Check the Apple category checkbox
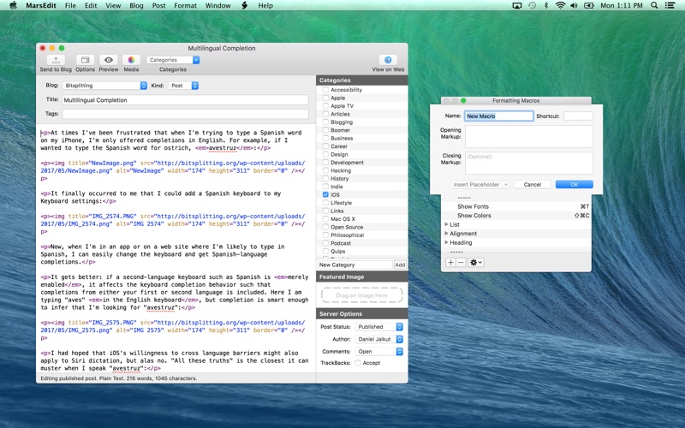This screenshot has width=685, height=428. click(325, 98)
